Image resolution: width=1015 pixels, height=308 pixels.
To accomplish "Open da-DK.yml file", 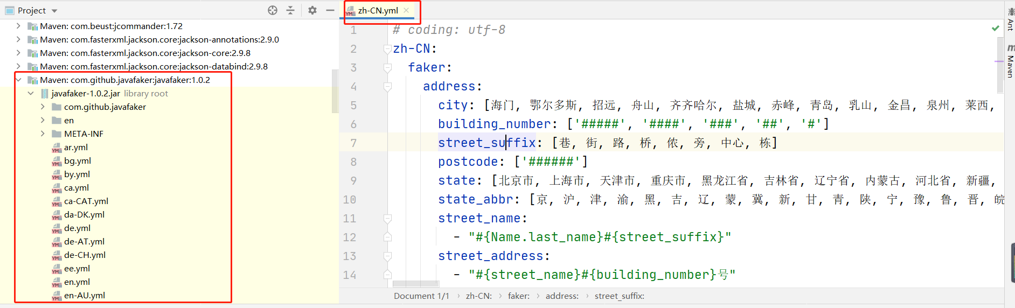I will click(x=84, y=214).
